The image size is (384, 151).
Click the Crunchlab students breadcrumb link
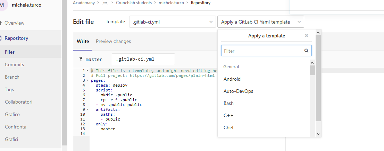(134, 3)
